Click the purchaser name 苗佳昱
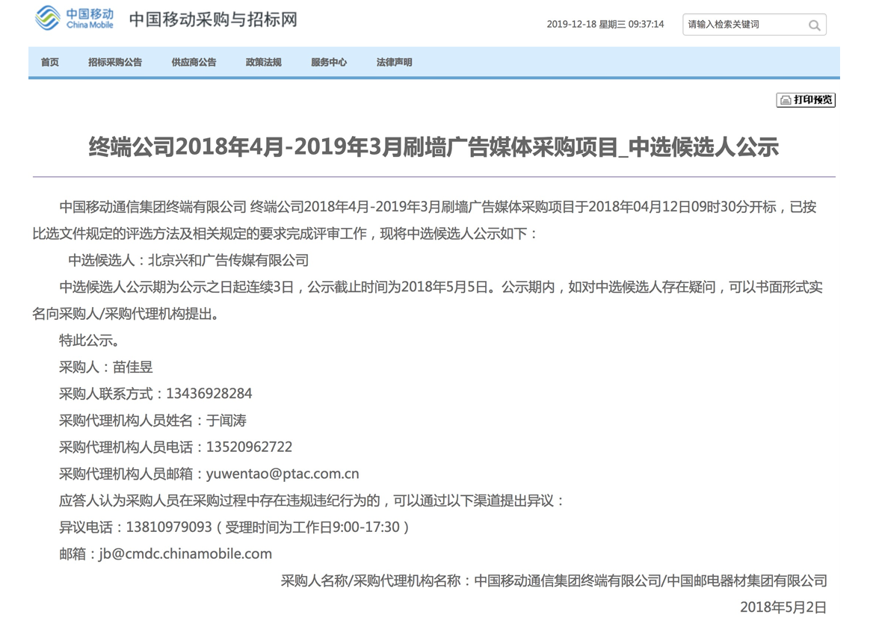Image resolution: width=873 pixels, height=632 pixels. coord(132,368)
